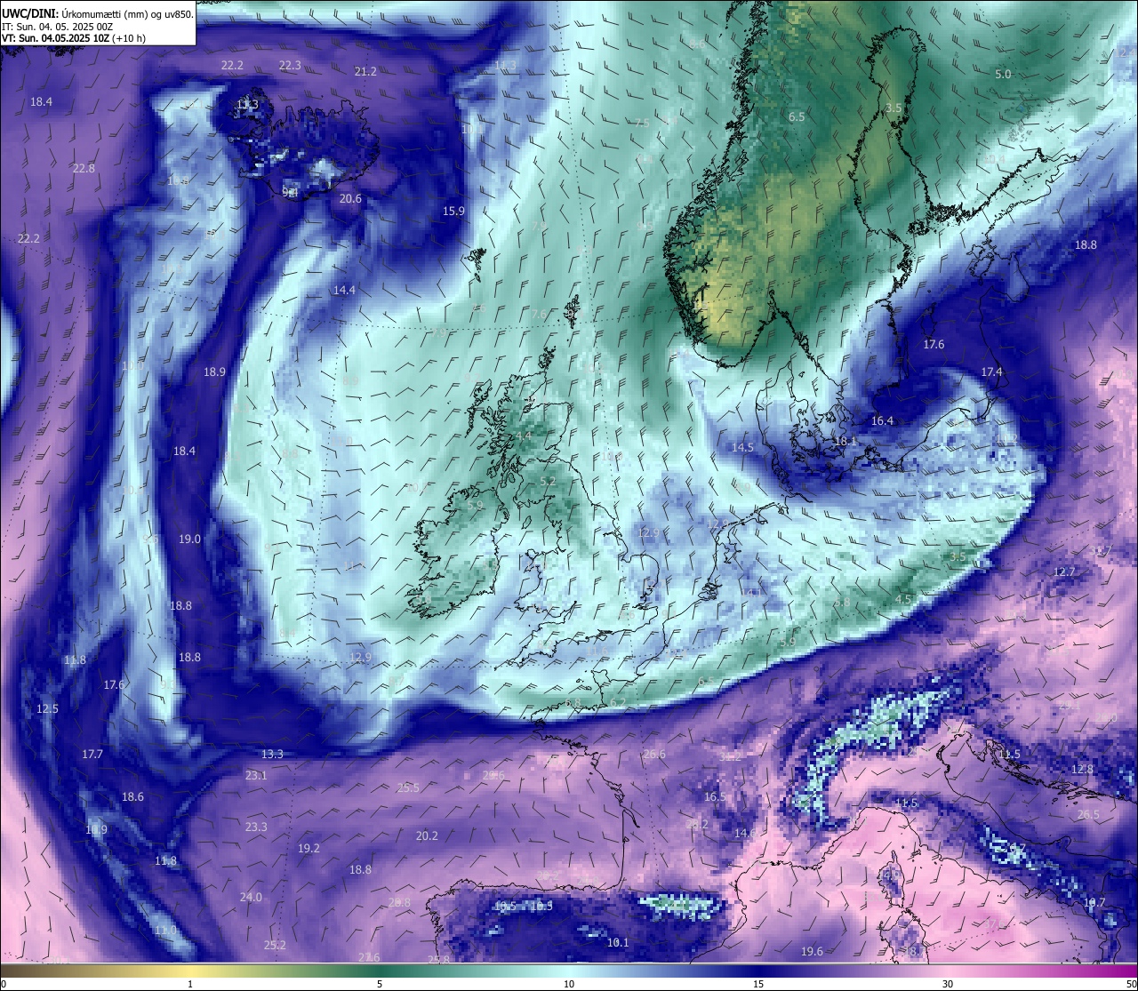Click the 19.2 value label
1138x991 pixels.
pyautogui.click(x=309, y=848)
